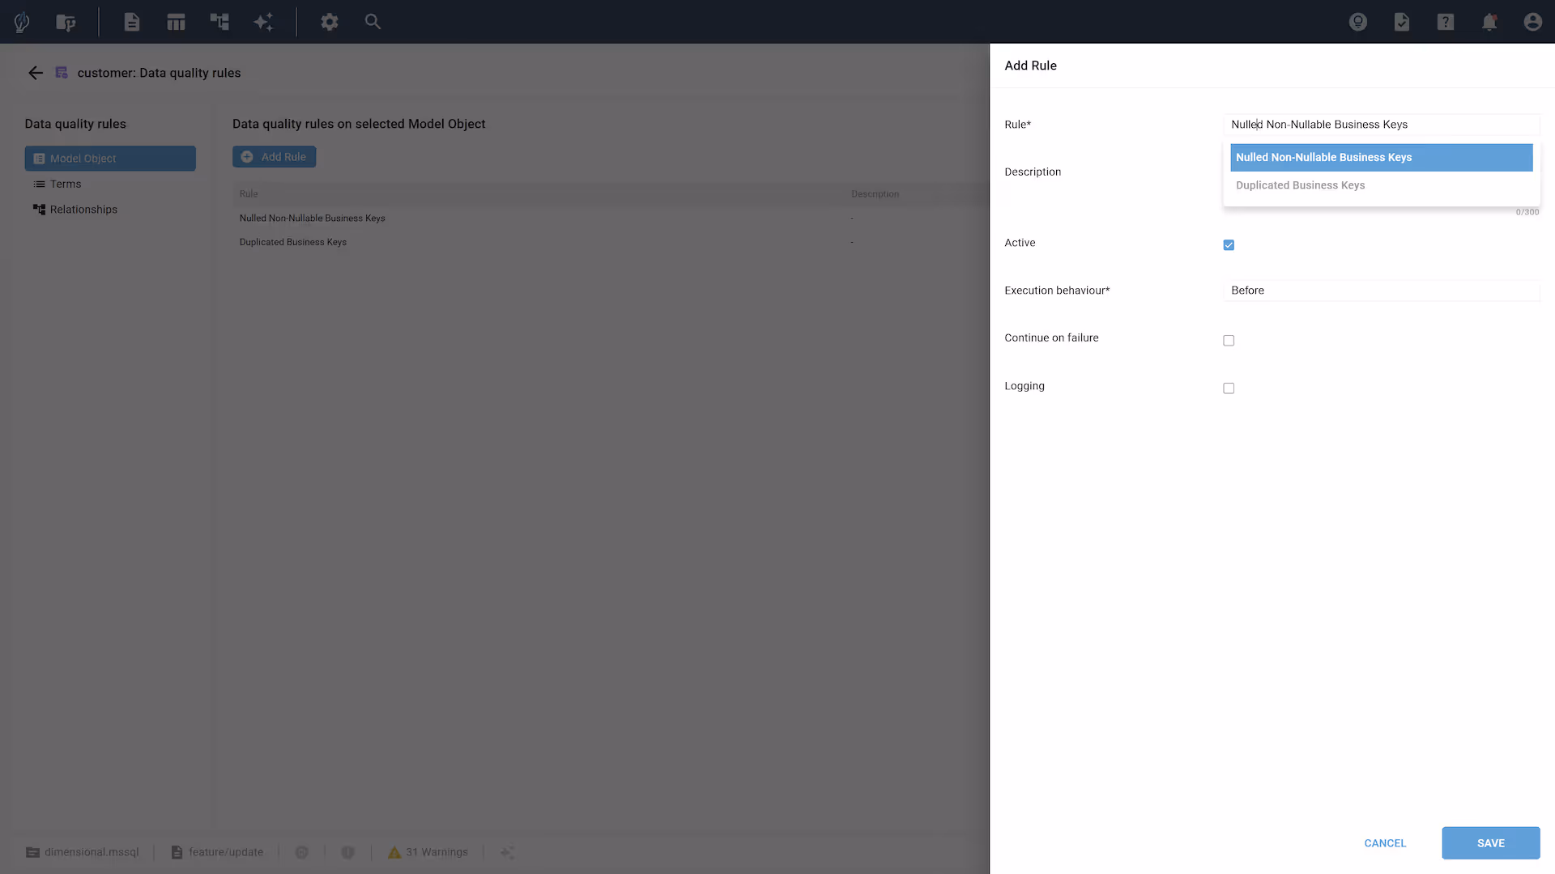Click the sparkle AI icon in toolbar
Screen dimensions: 1555x874
(263, 22)
